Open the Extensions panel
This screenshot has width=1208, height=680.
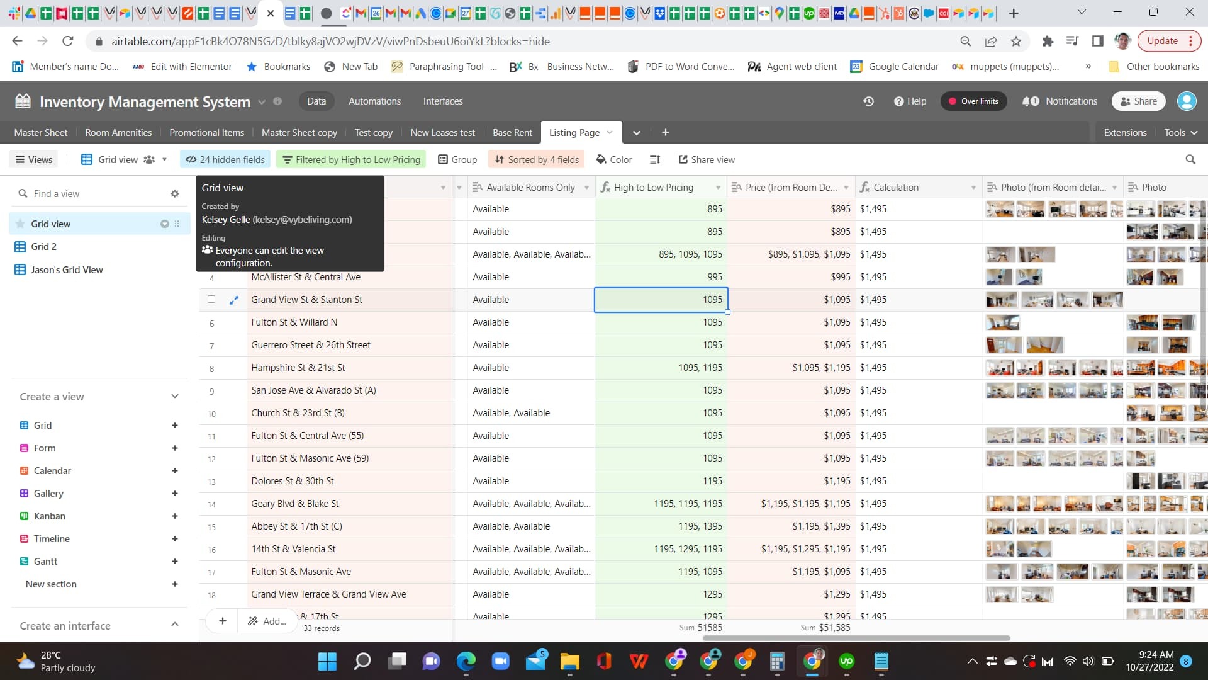coord(1125,133)
